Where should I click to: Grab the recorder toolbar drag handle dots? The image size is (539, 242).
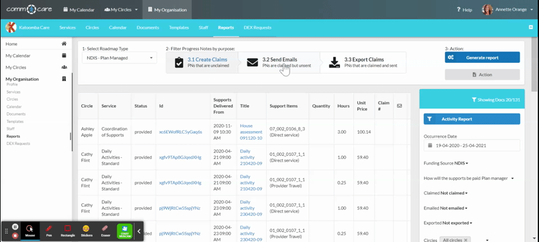pos(6,231)
